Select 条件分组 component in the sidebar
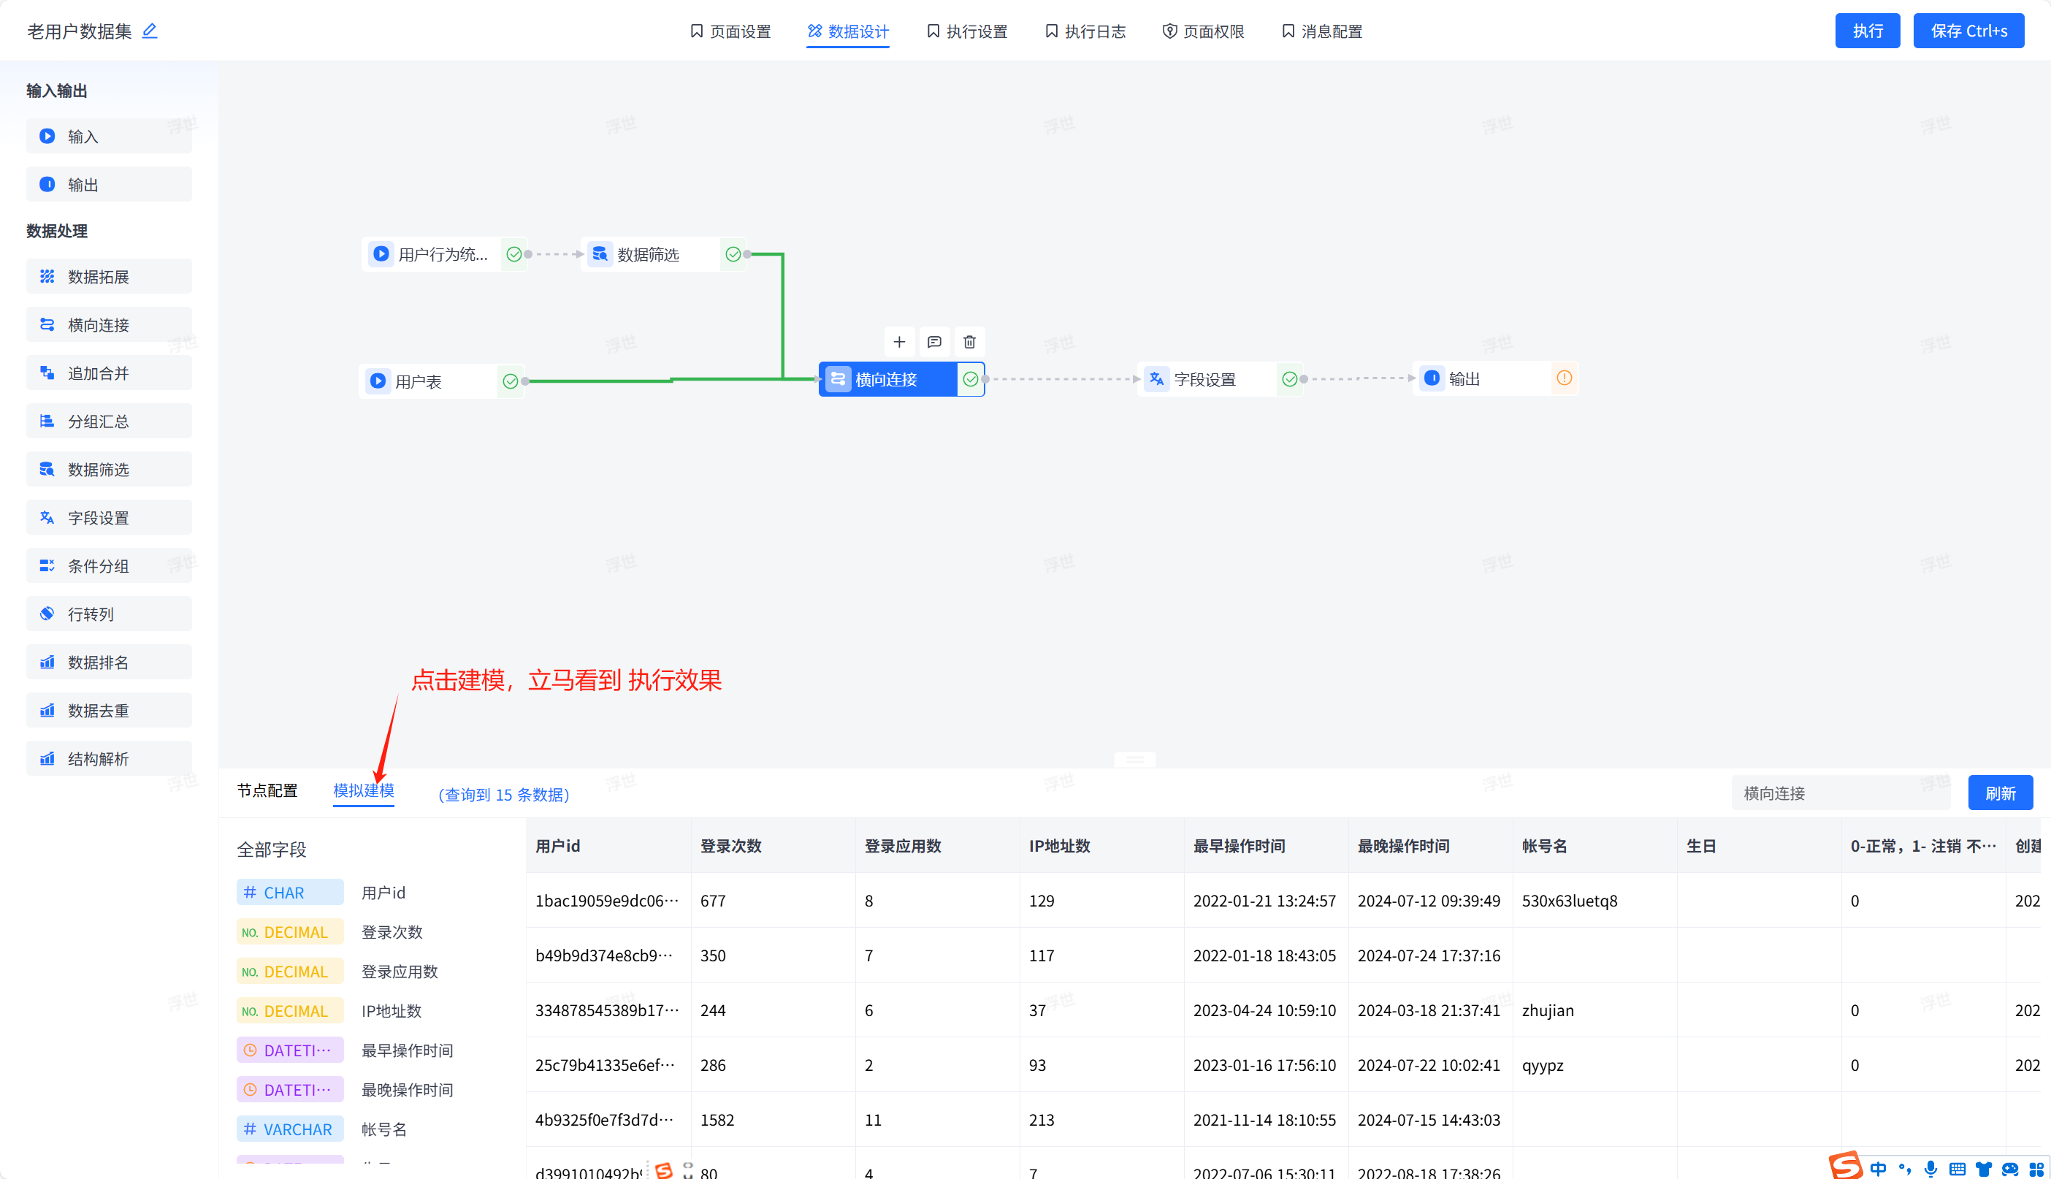The image size is (2051, 1179). (109, 566)
